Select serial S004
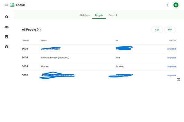This screenshot has width=184, height=122. click(25, 66)
